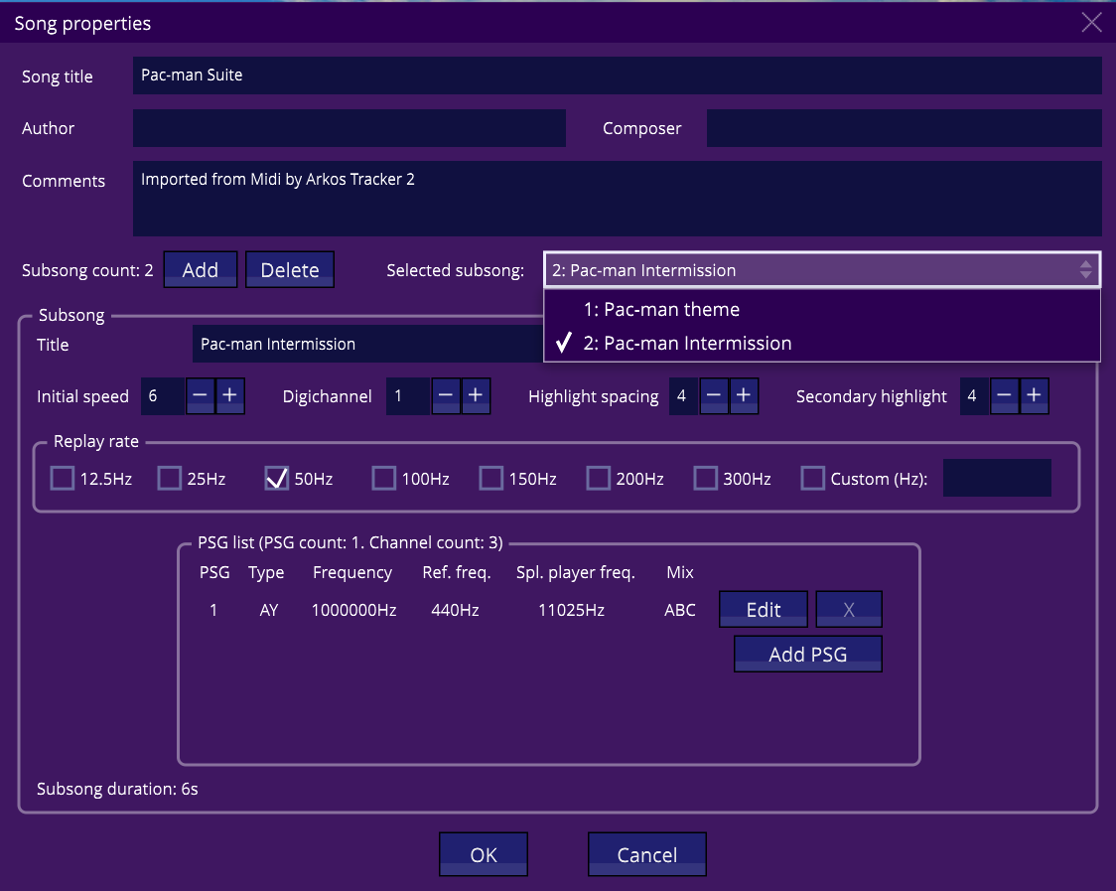Decrease Highlight spacing with minus button

[x=714, y=396]
